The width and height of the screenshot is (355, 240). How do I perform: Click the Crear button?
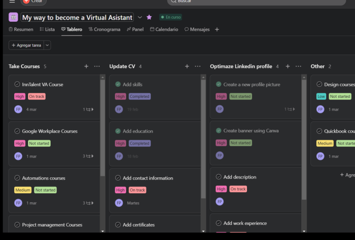click(x=33, y=2)
